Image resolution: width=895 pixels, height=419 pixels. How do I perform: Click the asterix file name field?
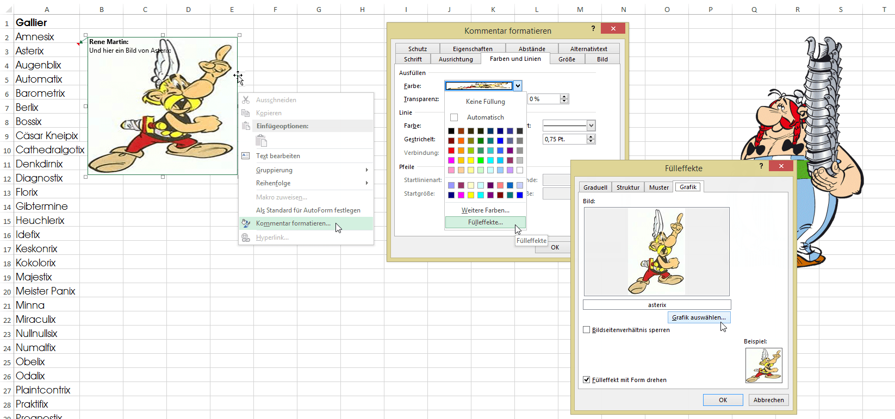[x=657, y=305]
